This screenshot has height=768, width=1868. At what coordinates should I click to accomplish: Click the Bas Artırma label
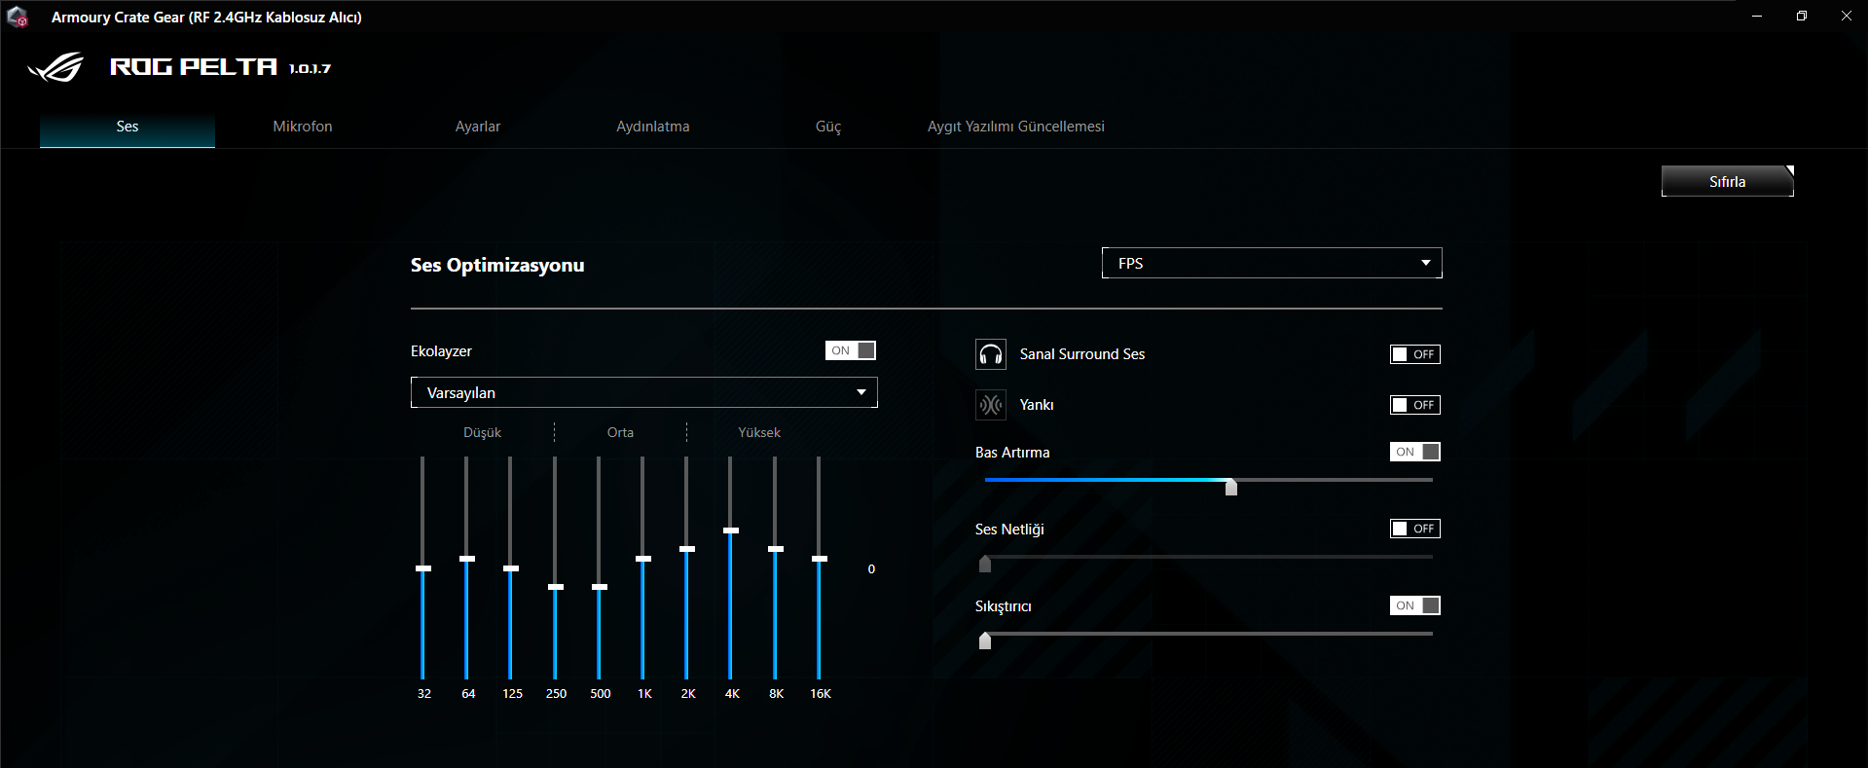[1012, 453]
